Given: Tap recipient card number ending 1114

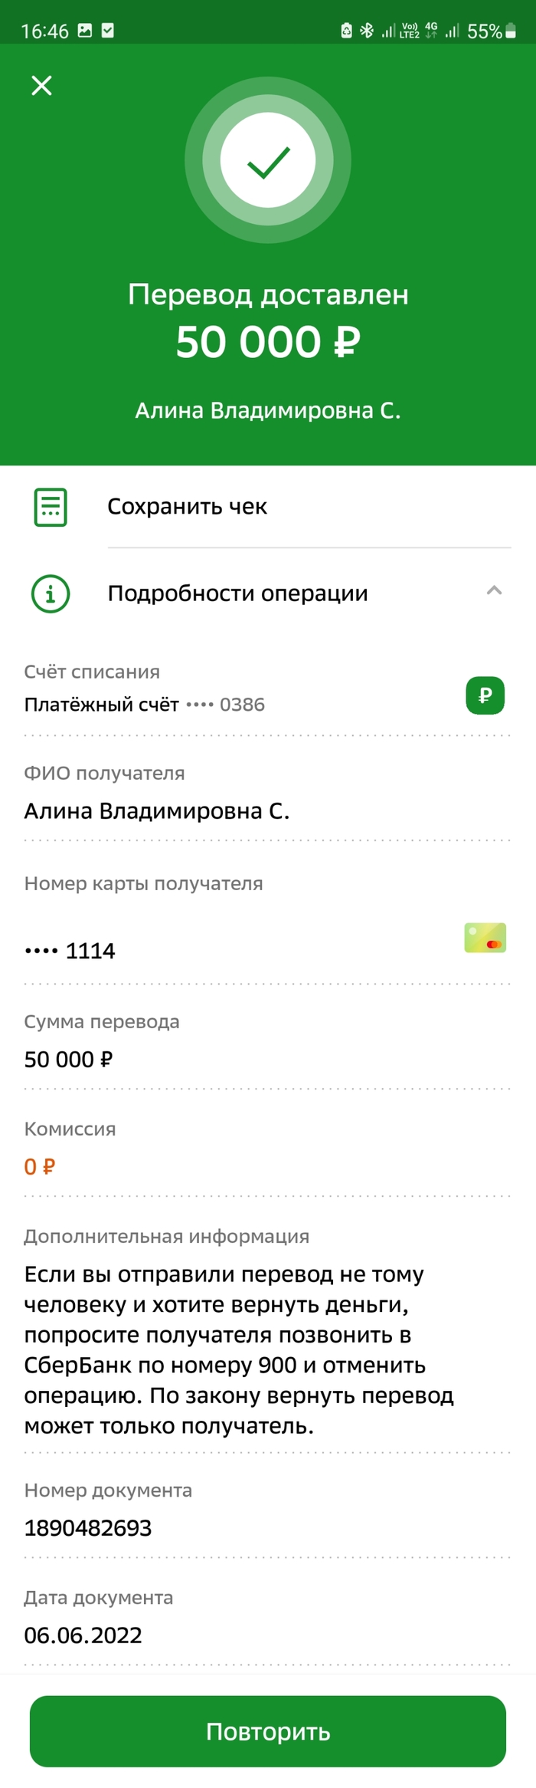Looking at the screenshot, I should [x=70, y=951].
